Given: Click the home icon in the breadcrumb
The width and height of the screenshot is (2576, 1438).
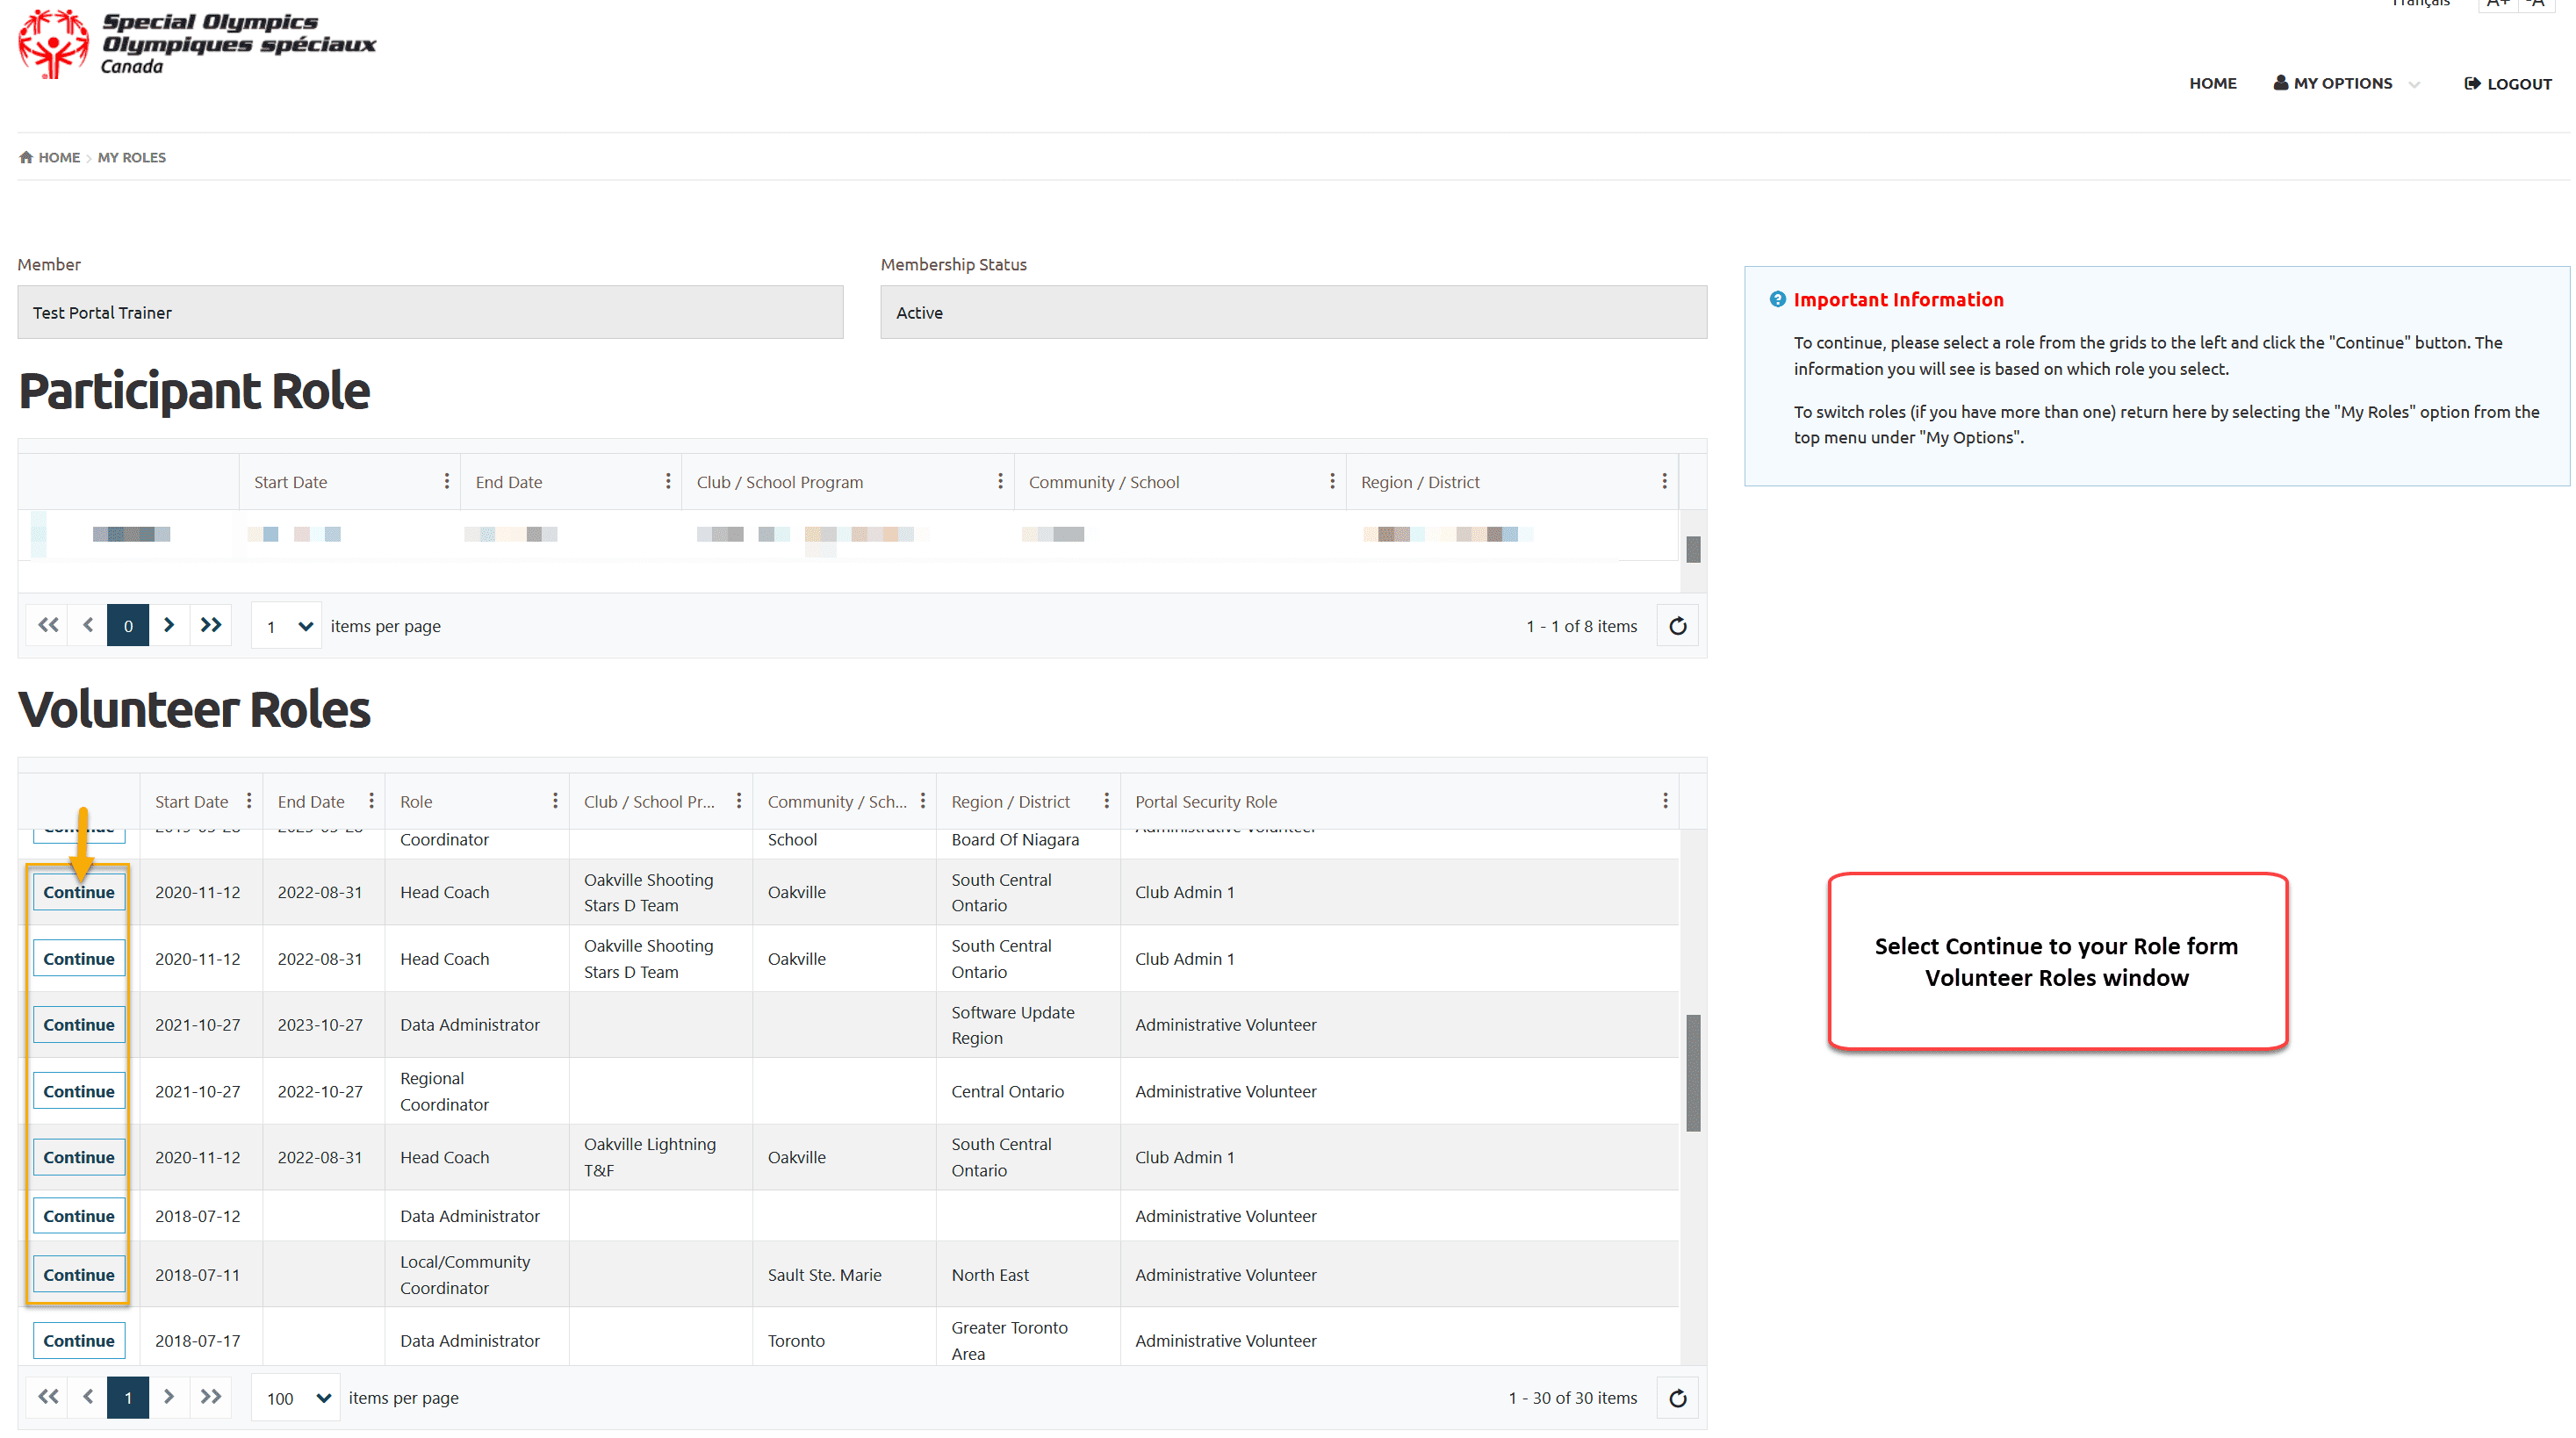Looking at the screenshot, I should coord(26,157).
